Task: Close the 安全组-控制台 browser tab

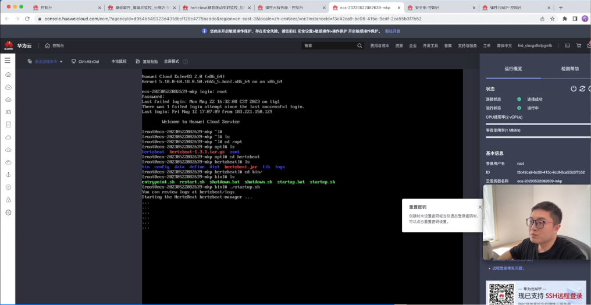Action: 473,8
